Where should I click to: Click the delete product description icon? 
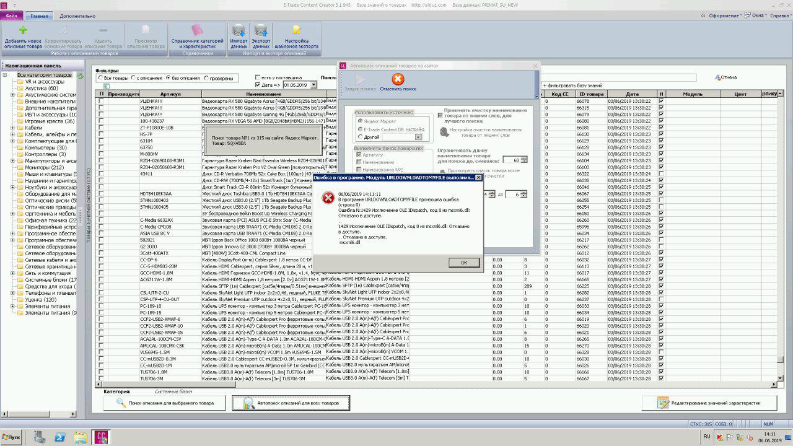pyautogui.click(x=103, y=30)
